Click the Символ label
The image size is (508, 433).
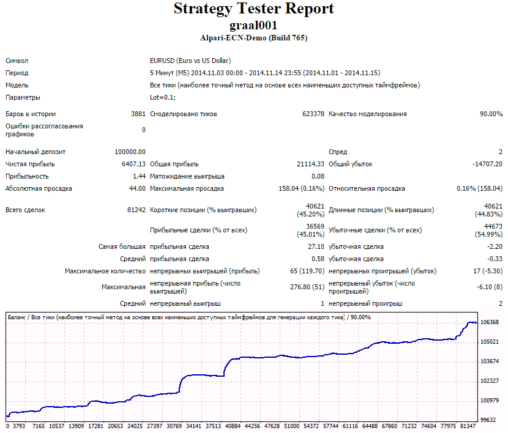17,61
